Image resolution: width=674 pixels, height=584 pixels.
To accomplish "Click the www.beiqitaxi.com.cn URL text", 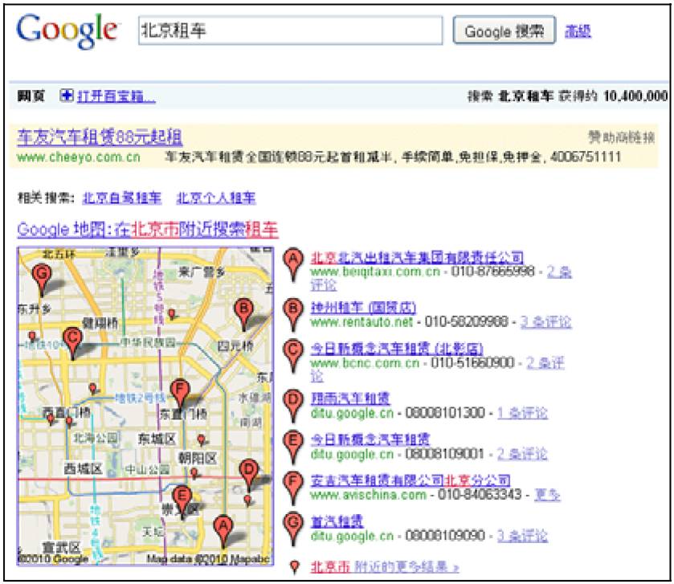I will [x=375, y=272].
